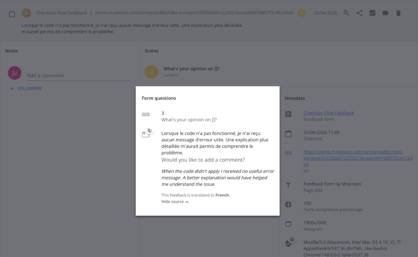Select the '1800x1009' viewport value
Viewport: 418px width, 257px height.
(315, 223)
